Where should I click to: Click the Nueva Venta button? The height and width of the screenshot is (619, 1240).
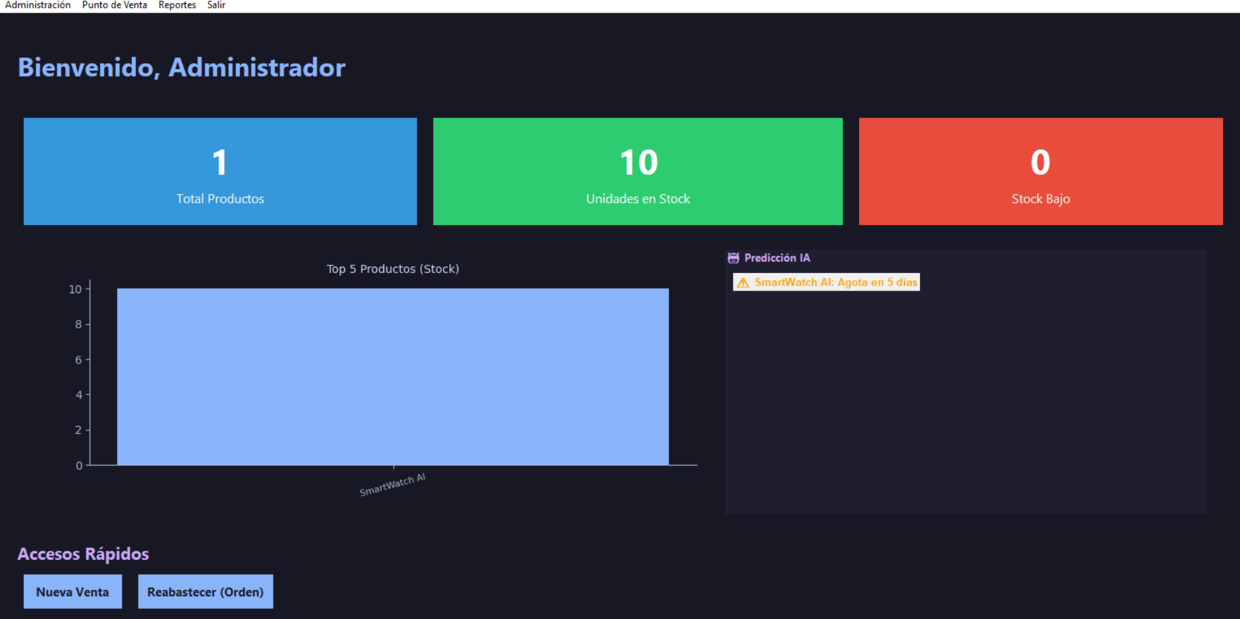pyautogui.click(x=72, y=591)
